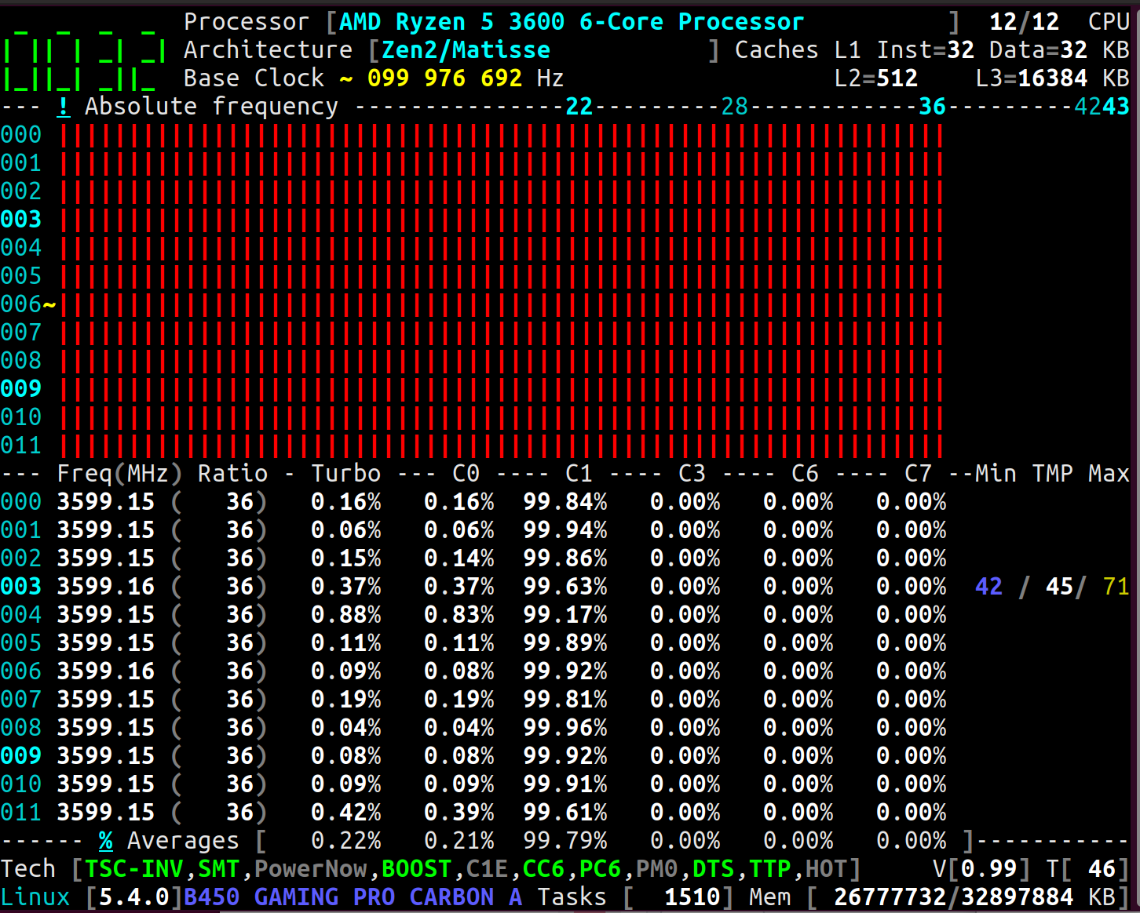This screenshot has height=913, width=1140.
Task: Click the TSC-INV technology flag
Action: (133, 869)
